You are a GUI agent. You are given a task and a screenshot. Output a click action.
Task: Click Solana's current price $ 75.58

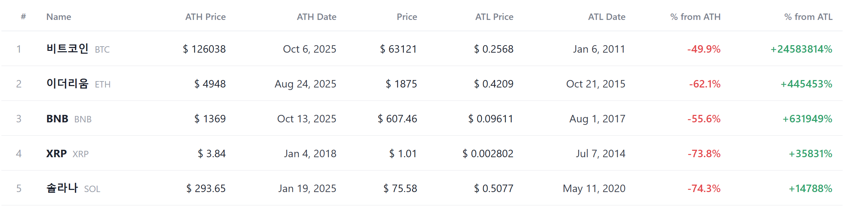400,189
